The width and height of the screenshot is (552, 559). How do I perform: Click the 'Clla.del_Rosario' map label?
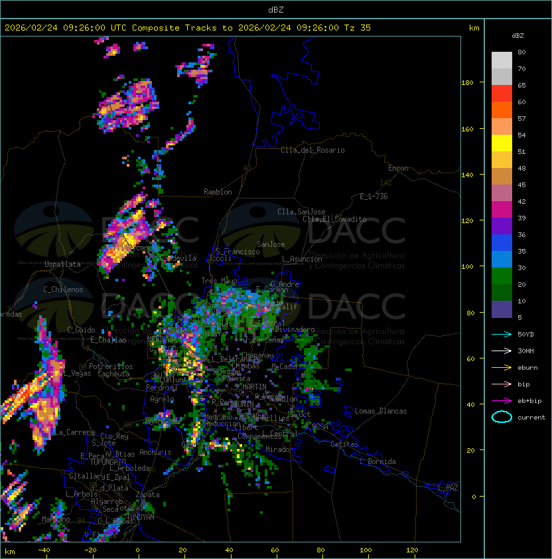(x=312, y=150)
